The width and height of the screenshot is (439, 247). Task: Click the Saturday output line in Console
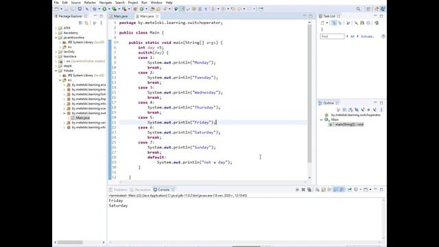[118, 206]
